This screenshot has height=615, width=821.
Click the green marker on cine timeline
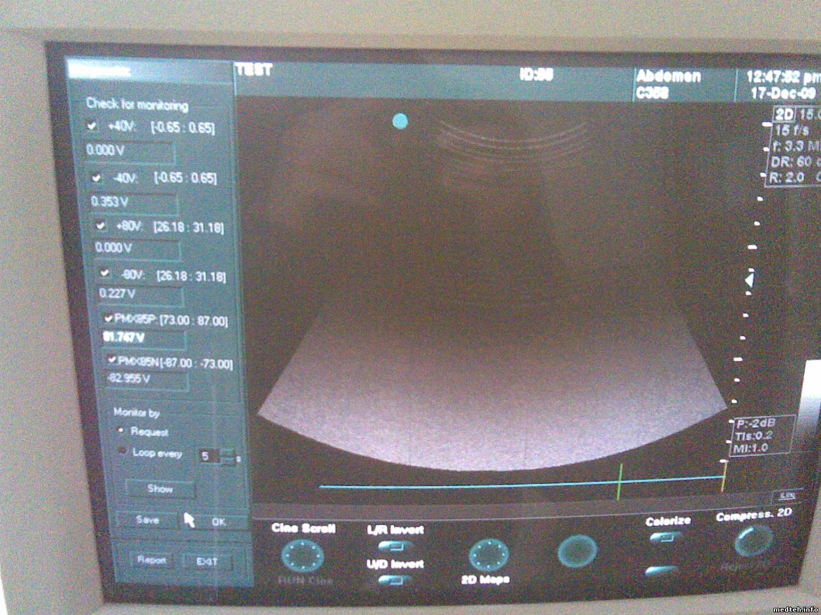coord(620,481)
